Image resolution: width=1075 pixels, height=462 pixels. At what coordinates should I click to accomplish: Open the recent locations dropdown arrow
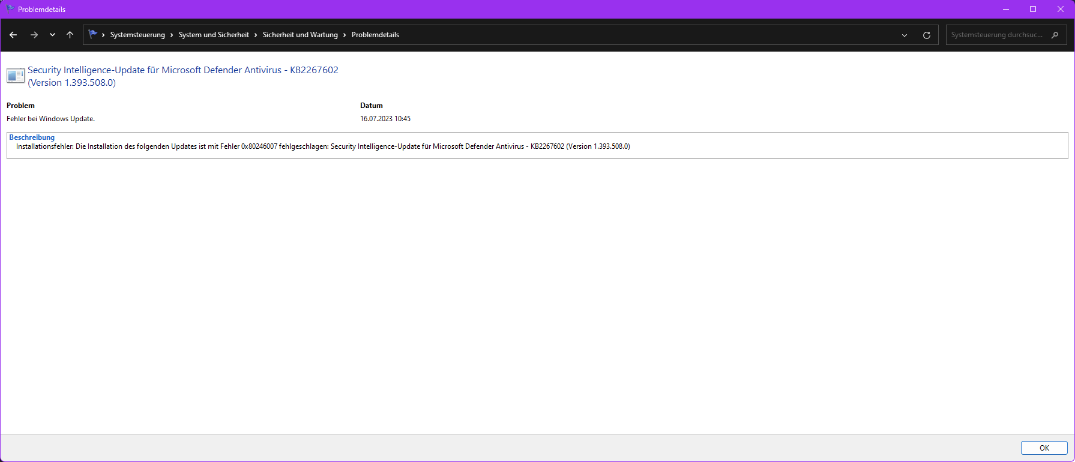(52, 35)
